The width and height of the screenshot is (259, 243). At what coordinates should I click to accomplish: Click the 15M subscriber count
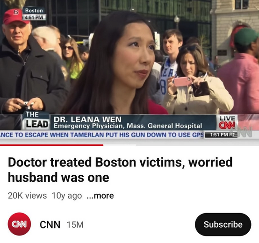[75, 225]
